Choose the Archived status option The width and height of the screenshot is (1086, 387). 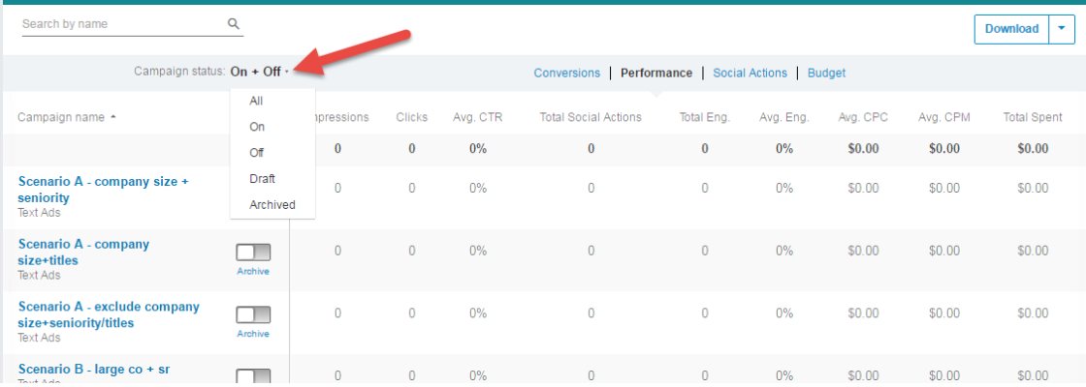[271, 205]
